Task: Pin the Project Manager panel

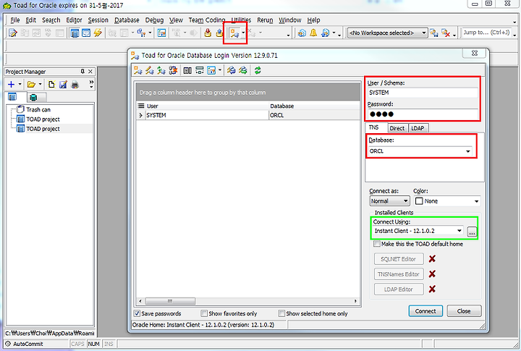Action: [82, 72]
